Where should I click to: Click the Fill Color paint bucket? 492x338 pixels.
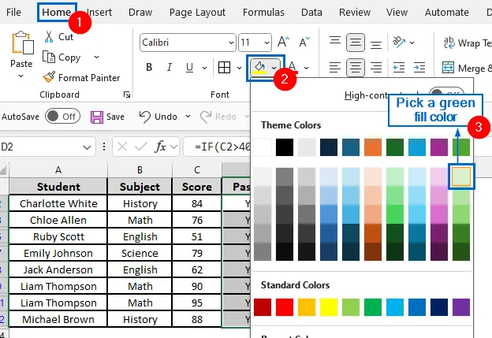(x=260, y=68)
